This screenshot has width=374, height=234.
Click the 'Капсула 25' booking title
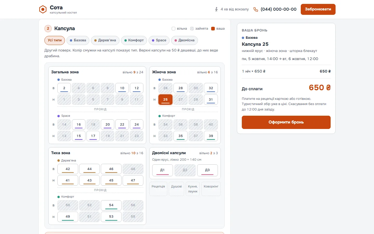tap(255, 44)
